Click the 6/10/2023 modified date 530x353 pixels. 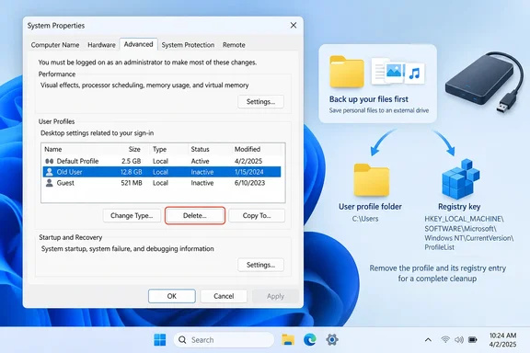249,183
